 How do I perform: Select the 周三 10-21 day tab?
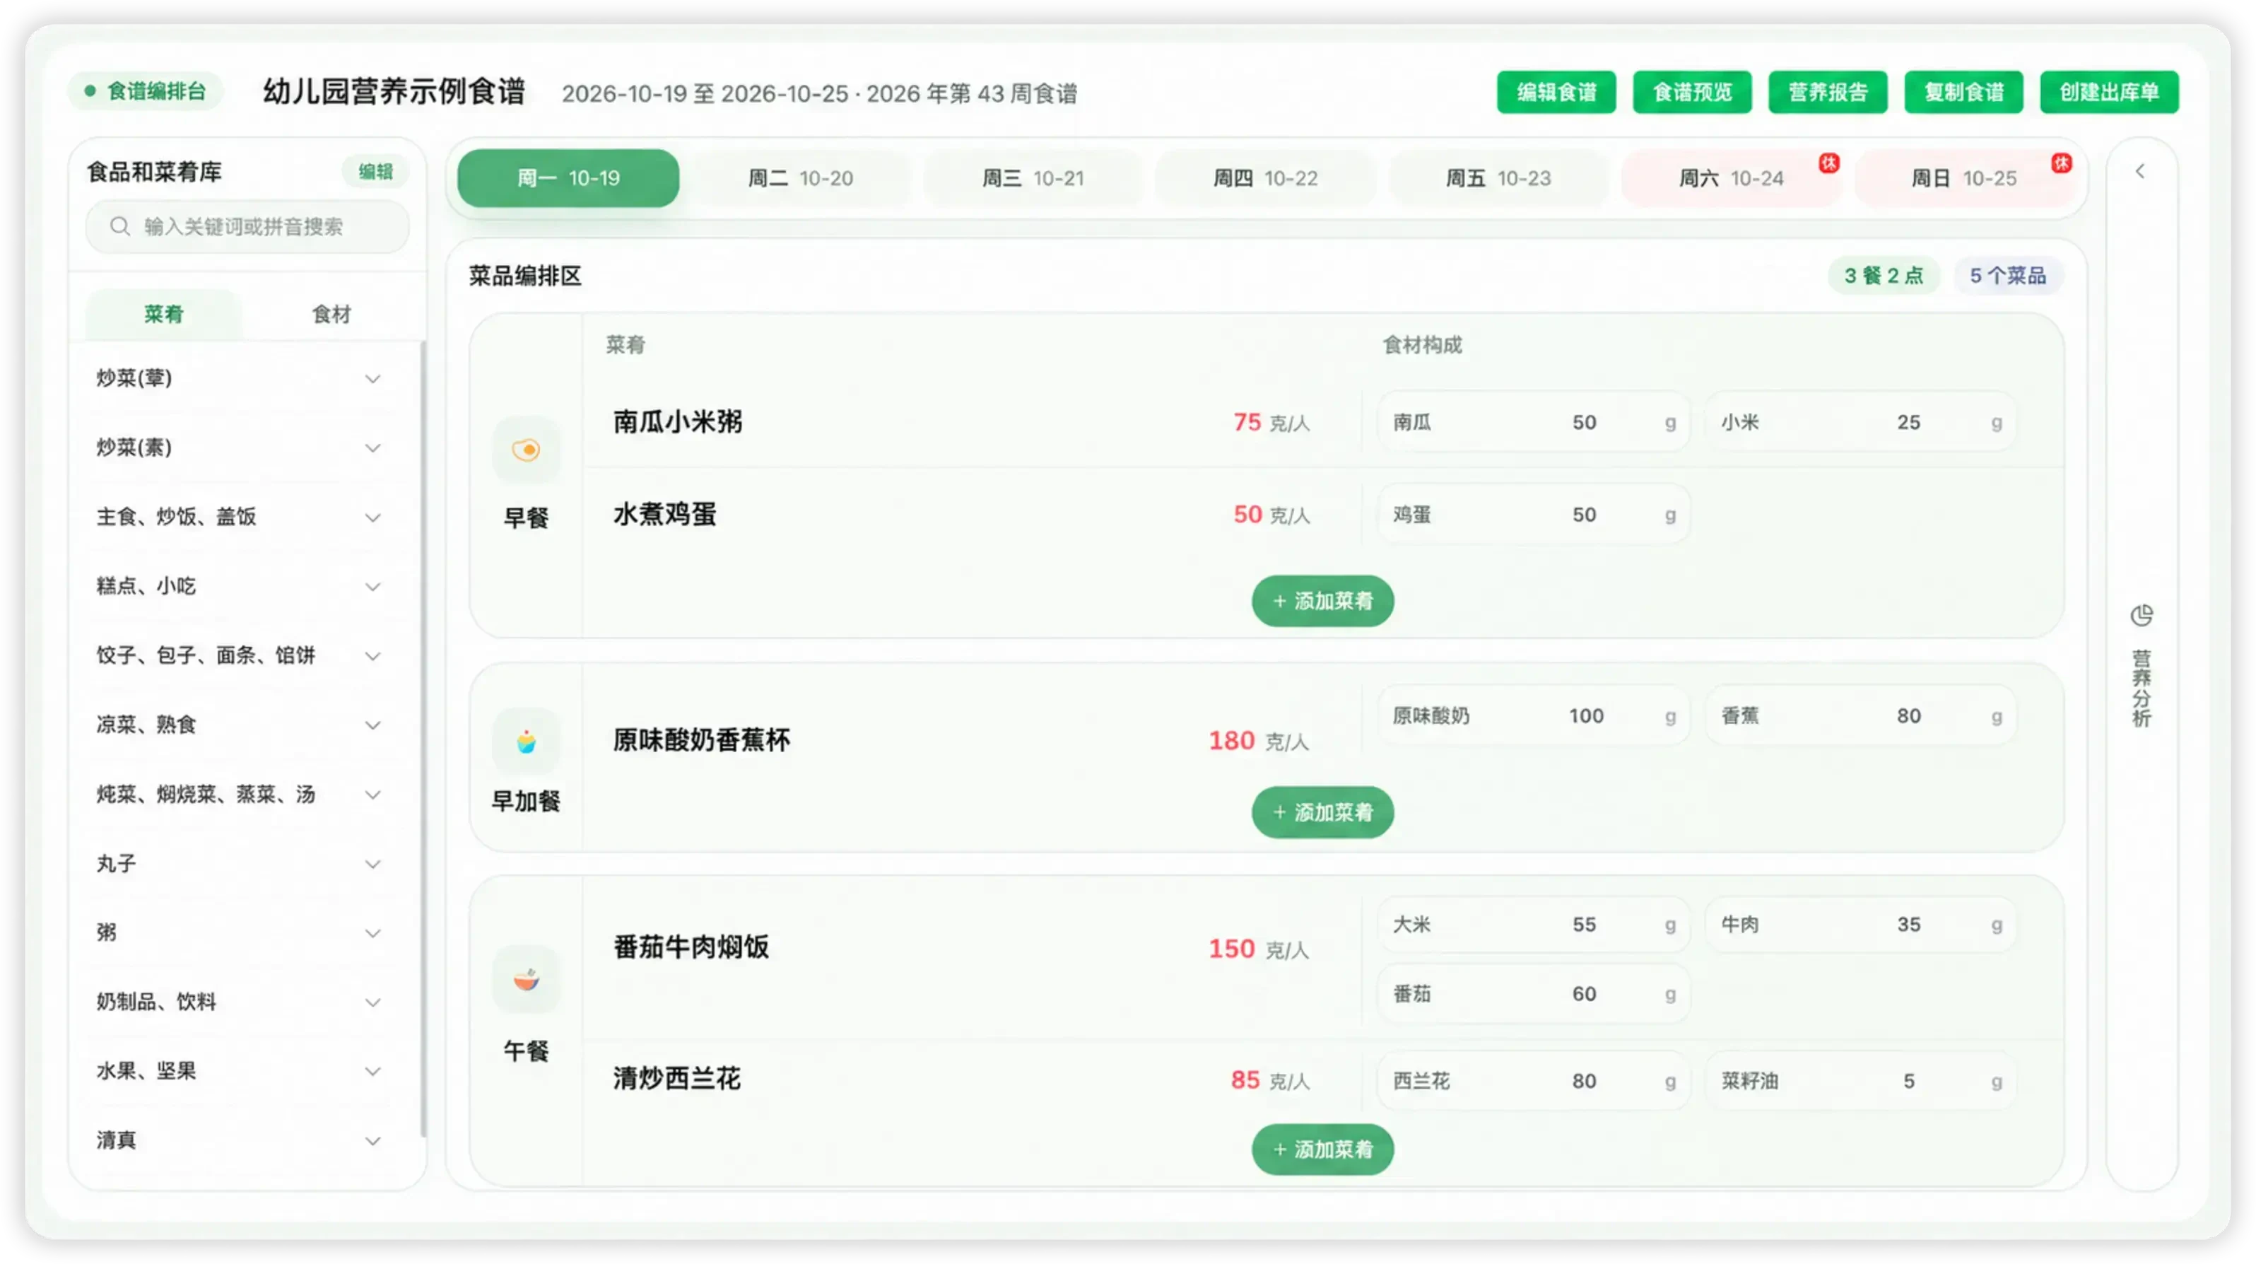[x=1033, y=179]
